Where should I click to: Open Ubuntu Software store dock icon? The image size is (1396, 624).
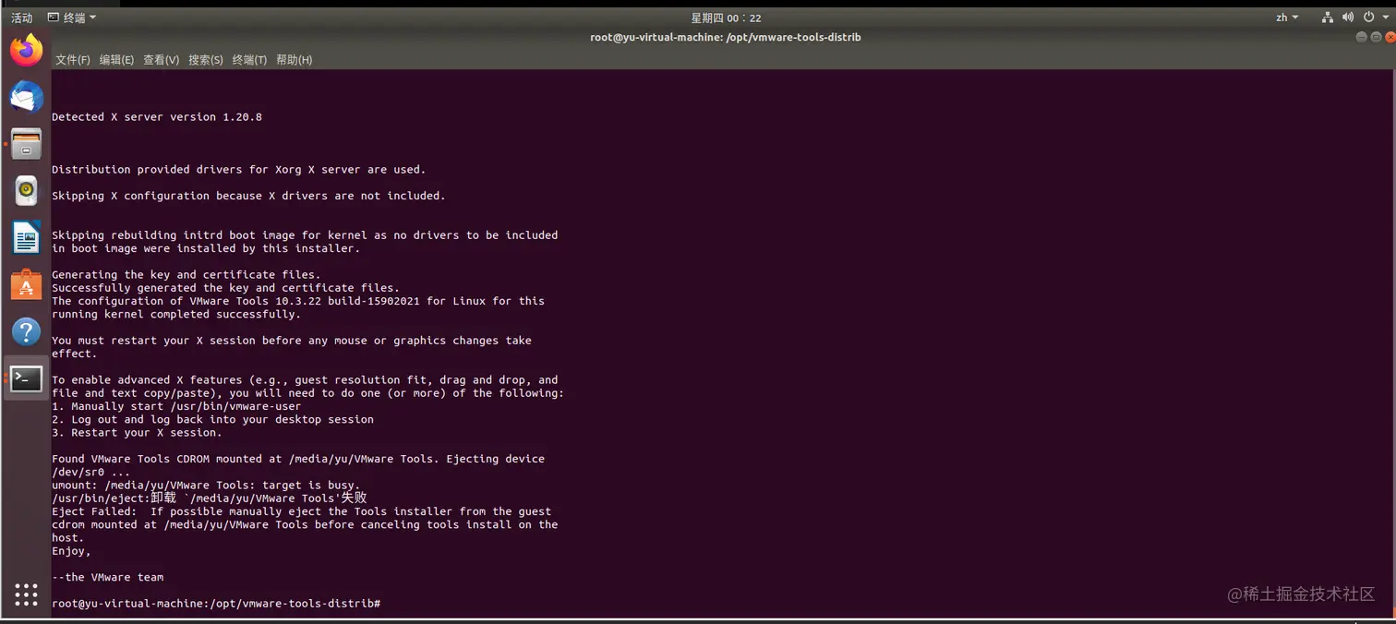point(26,285)
